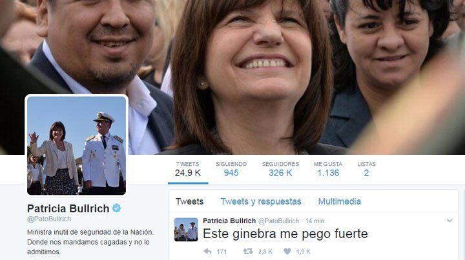This screenshot has width=465, height=260.
Task: Switch to the Tweets timeline tab
Action: 189,202
